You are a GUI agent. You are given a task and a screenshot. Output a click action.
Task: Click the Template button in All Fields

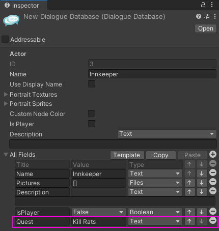[x=127, y=155]
